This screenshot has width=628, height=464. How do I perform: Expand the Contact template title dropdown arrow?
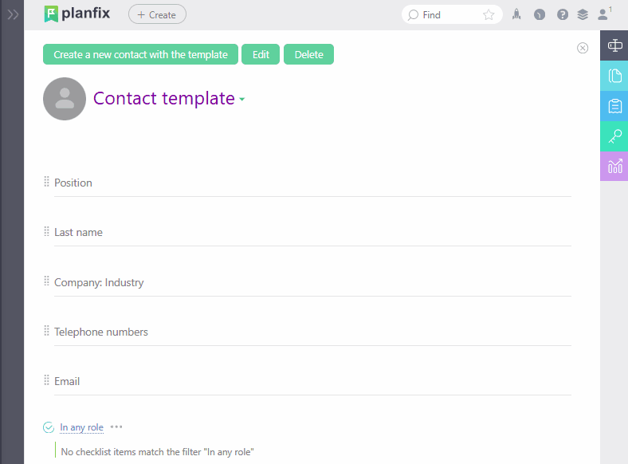[x=242, y=100]
